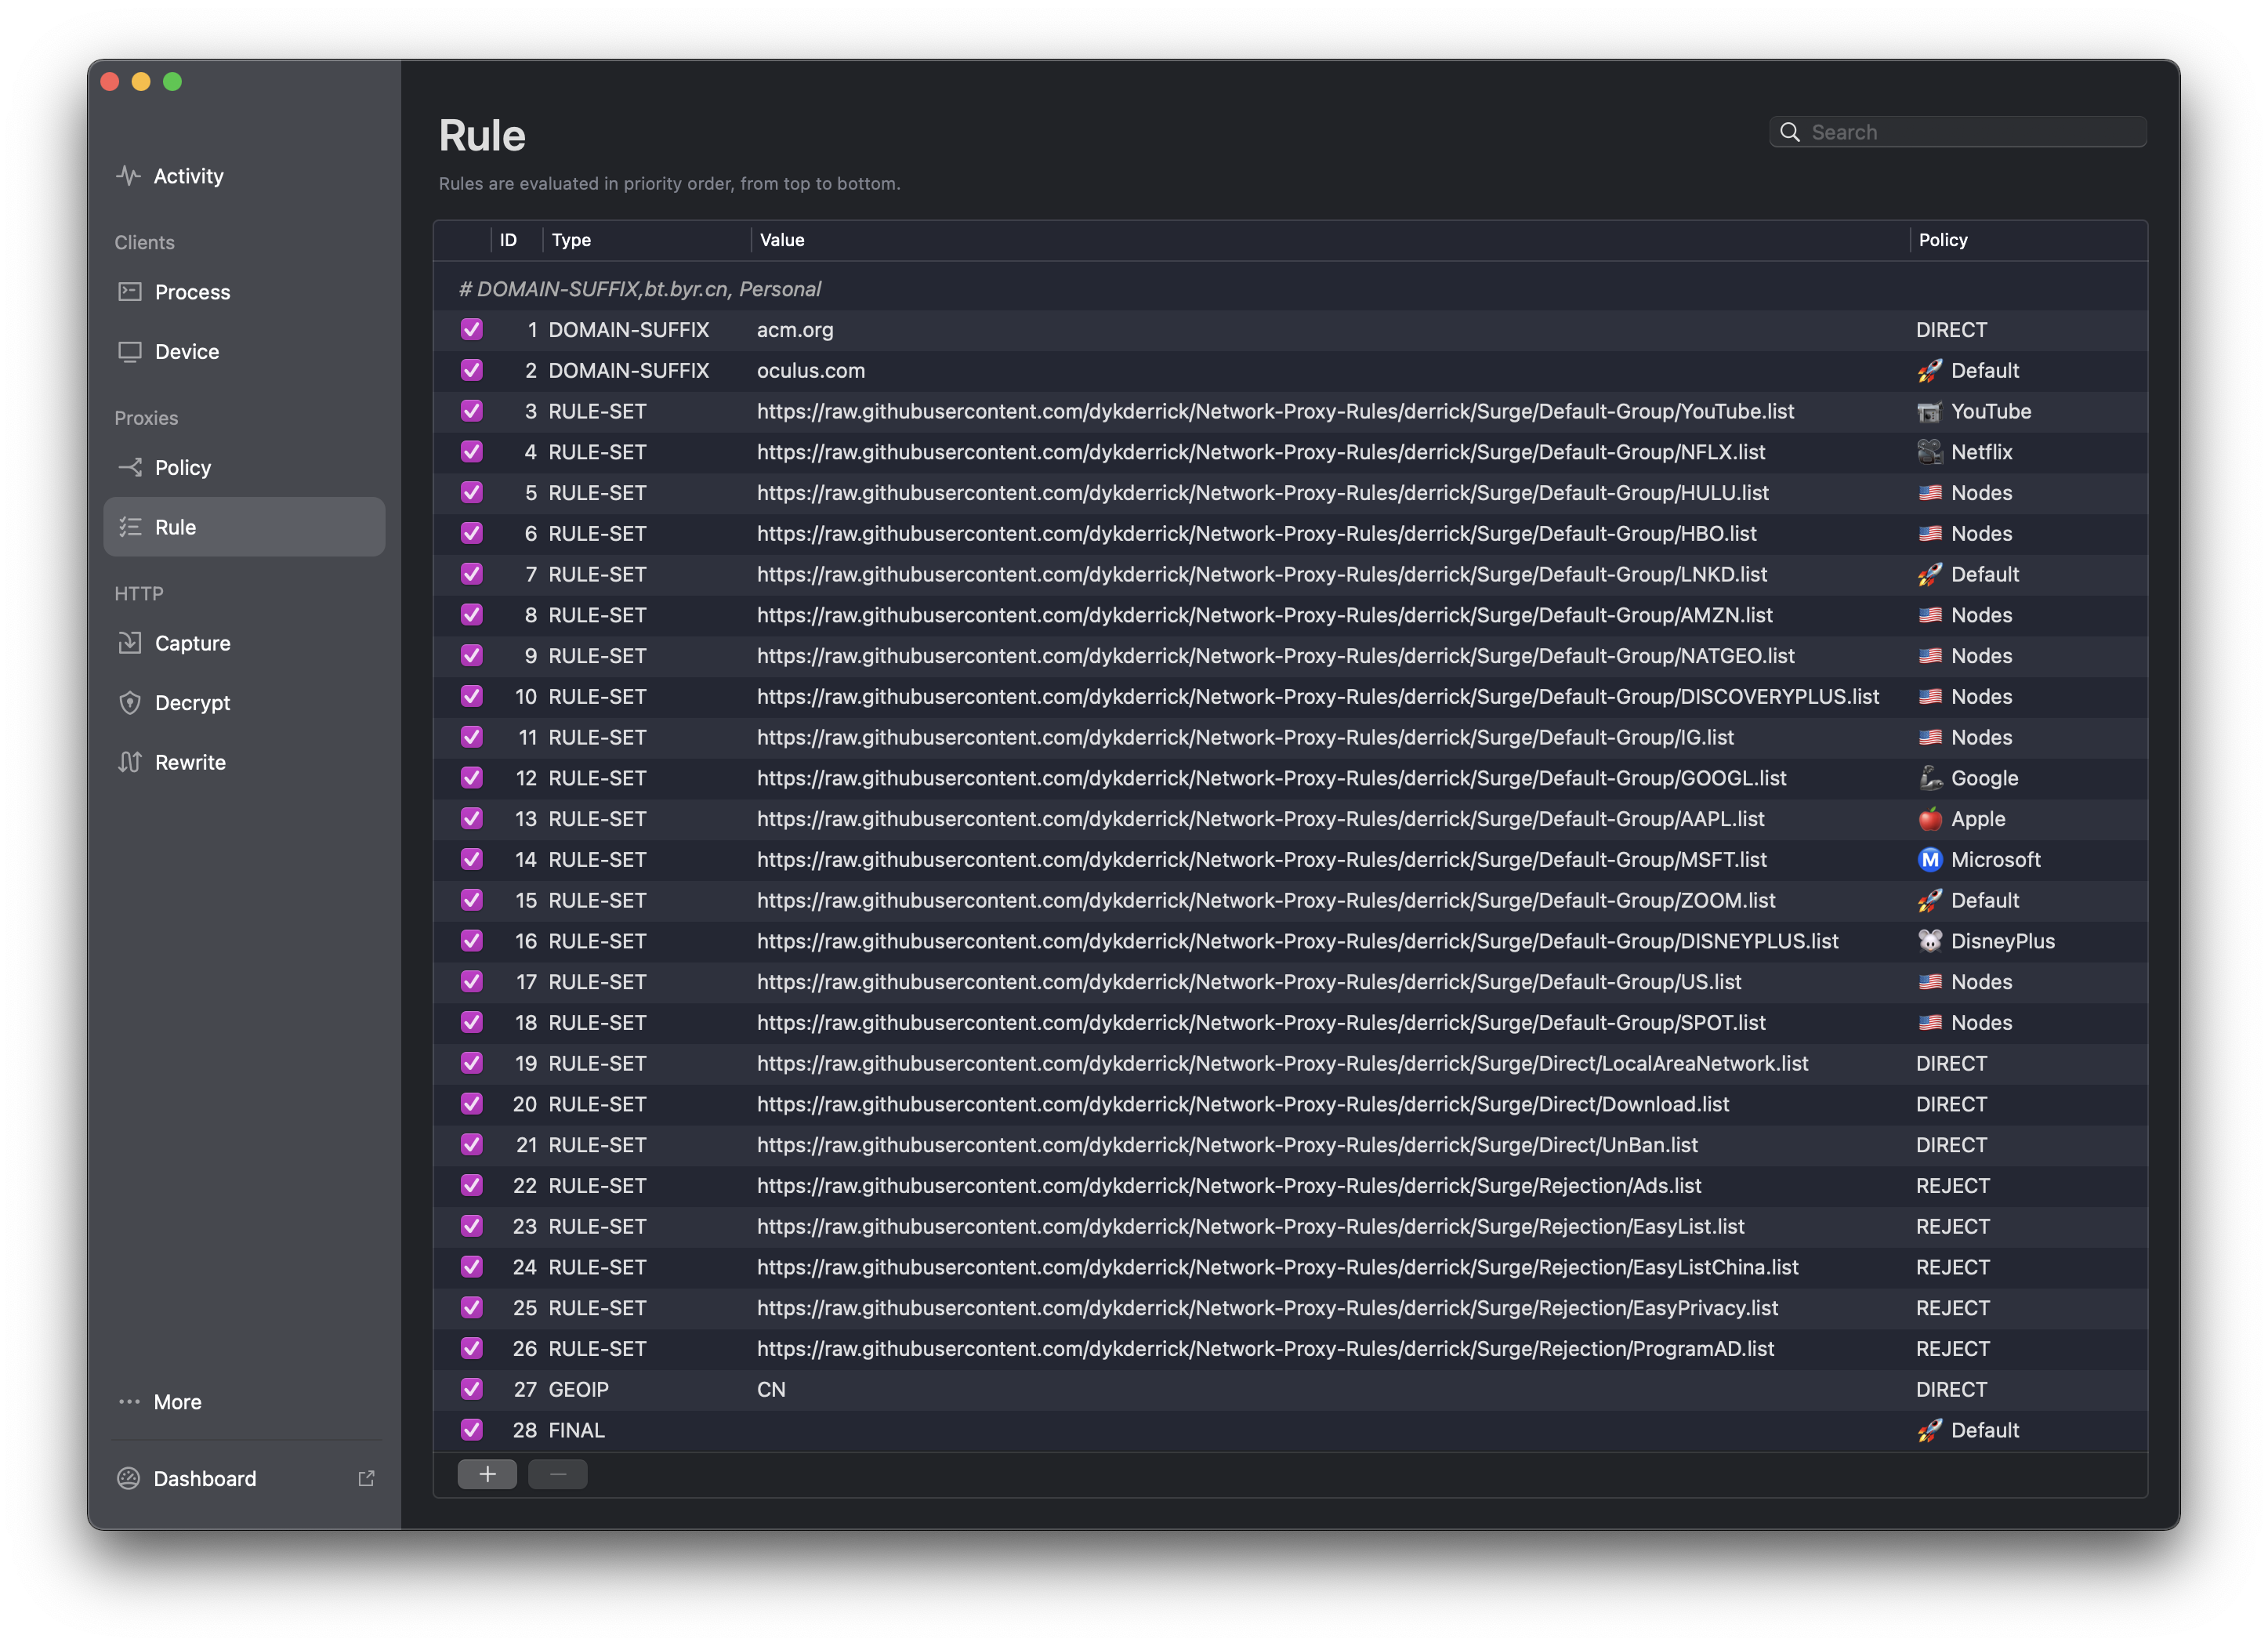
Task: Open the Dashboard sidebar item
Action: pyautogui.click(x=205, y=1478)
